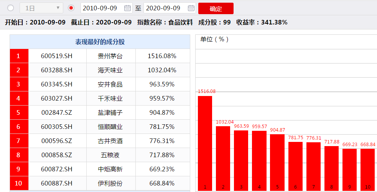Select stock code 600887.SH

click(56, 183)
